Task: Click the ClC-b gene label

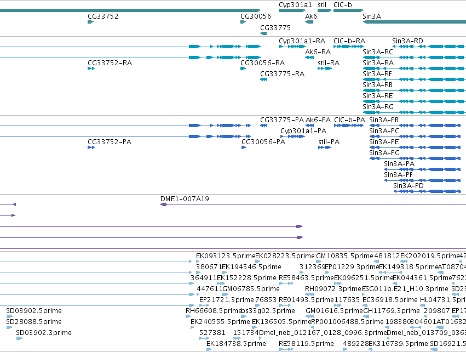Action: [343, 5]
